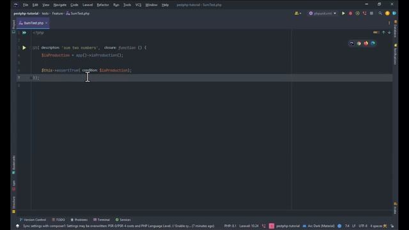
Task: Toggle the Notifications tool window
Action: (396, 54)
